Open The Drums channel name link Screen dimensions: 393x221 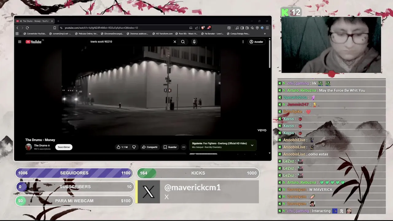pos(41,145)
